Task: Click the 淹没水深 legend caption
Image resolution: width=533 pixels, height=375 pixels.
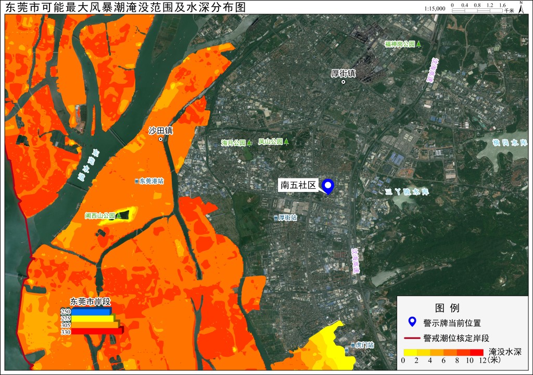Action: click(x=505, y=352)
